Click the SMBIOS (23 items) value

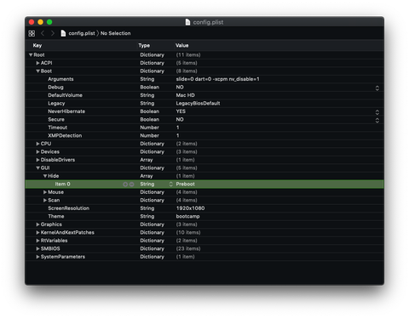pyautogui.click(x=188, y=249)
